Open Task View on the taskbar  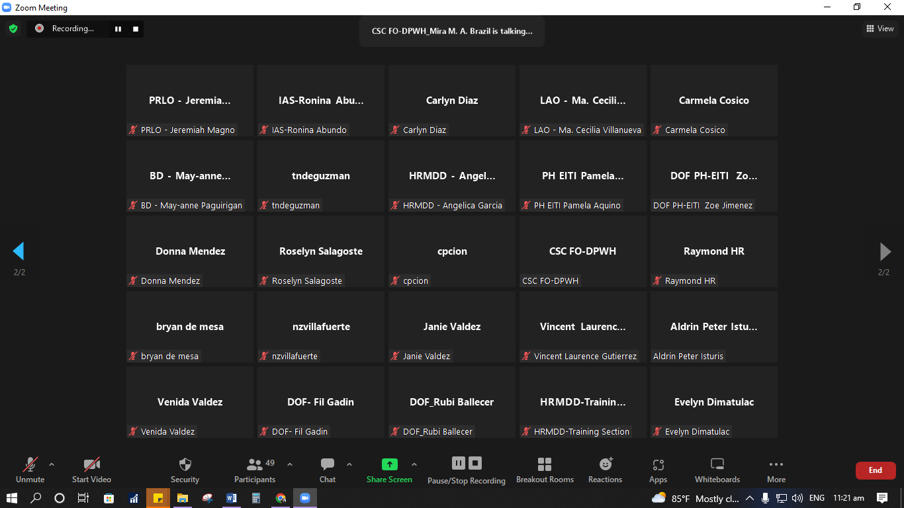point(83,498)
